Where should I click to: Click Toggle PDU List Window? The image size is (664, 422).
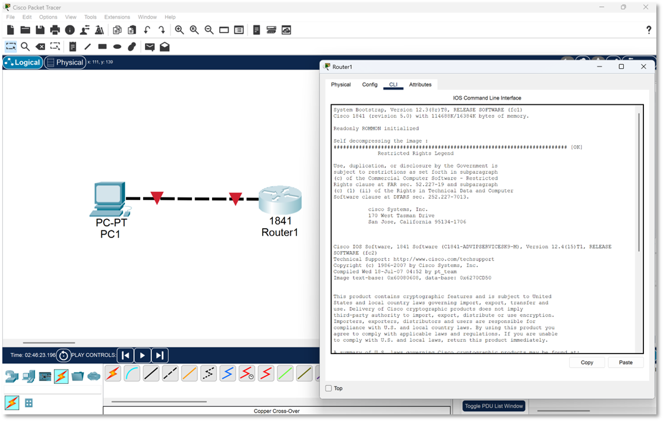(494, 406)
